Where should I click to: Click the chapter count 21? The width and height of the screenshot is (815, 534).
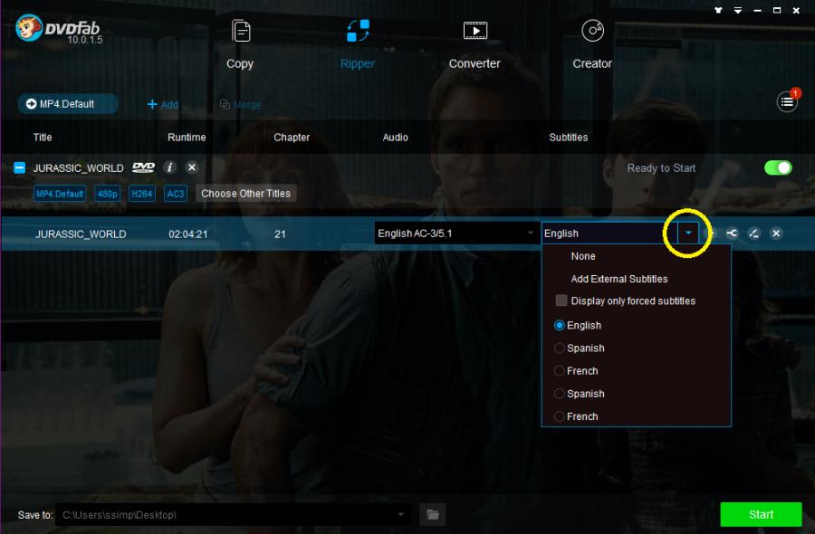coord(280,234)
